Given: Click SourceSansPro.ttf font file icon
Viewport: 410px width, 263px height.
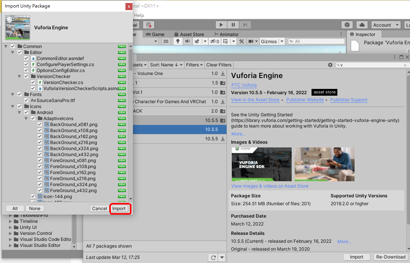Looking at the screenshot, I should coord(33,100).
